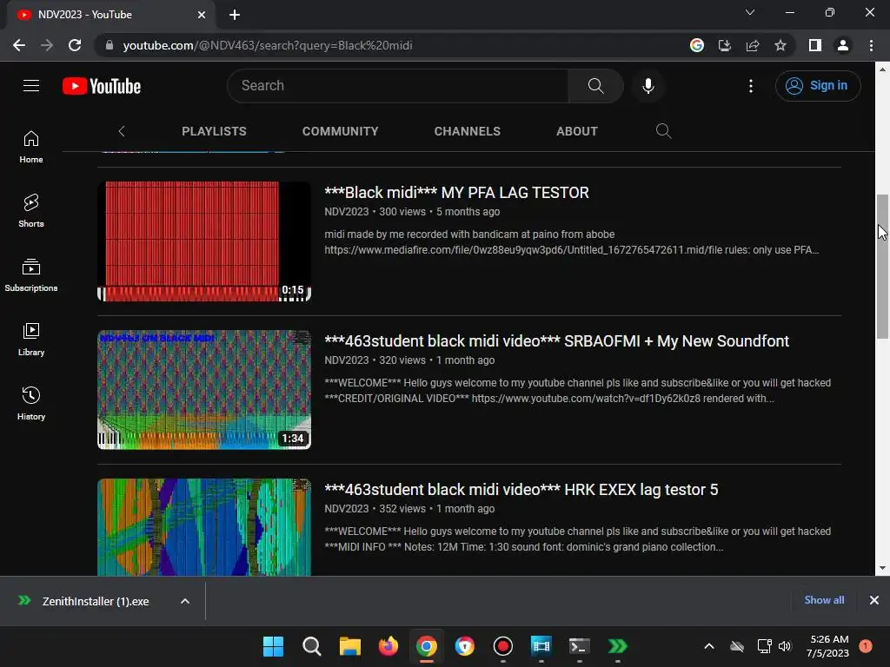The height and width of the screenshot is (667, 890).
Task: Click Show all downloads
Action: click(824, 600)
